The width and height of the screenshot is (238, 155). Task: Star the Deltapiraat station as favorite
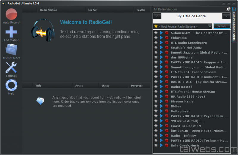tap(156, 111)
